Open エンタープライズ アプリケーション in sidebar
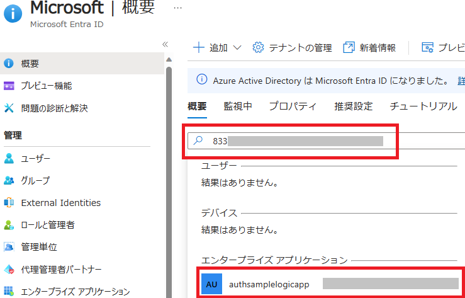This screenshot has height=298, width=465. click(x=75, y=292)
